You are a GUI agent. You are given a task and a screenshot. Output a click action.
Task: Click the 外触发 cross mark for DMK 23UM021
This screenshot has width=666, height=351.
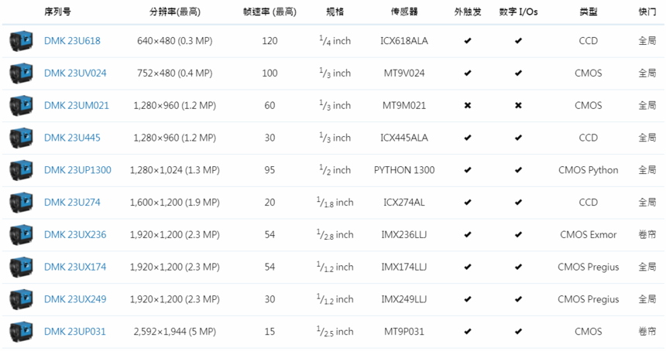(467, 106)
